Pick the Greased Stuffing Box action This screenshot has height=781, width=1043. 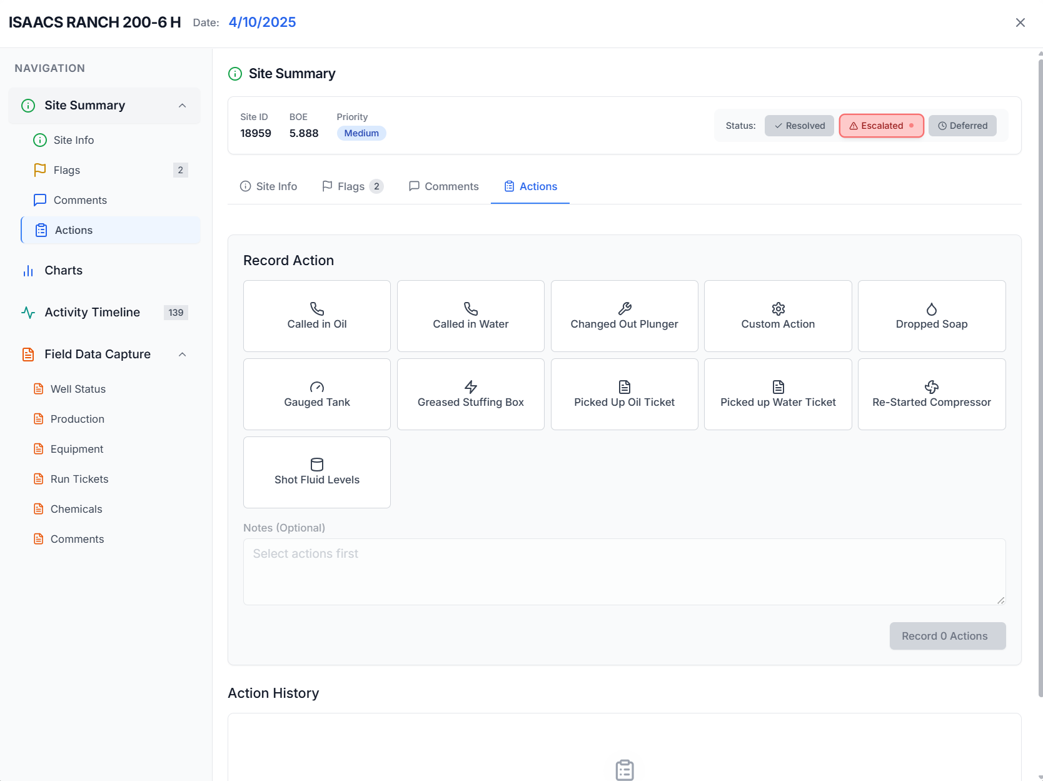(x=470, y=394)
